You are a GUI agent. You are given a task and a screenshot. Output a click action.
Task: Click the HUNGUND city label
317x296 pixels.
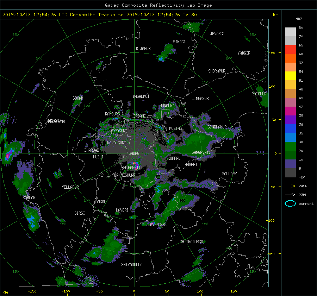click(x=167, y=106)
